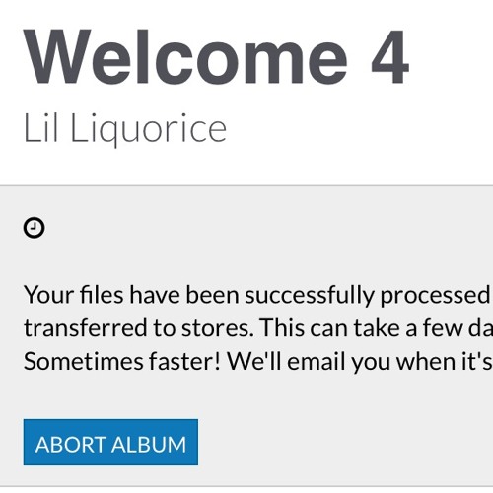Viewport: 493px width, 493px height.
Task: Click empty gray area beside the ABORT ALBUM button
Action: 345,442
